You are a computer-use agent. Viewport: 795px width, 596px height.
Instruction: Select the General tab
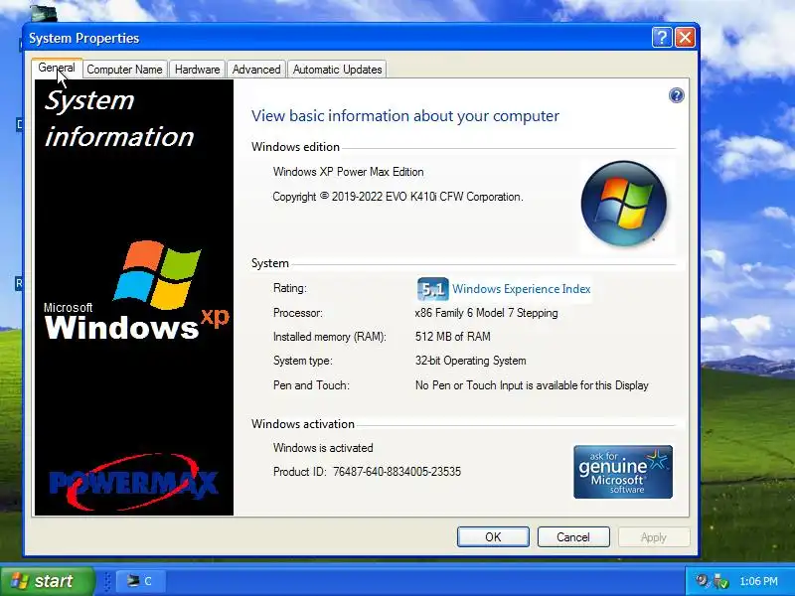[57, 69]
